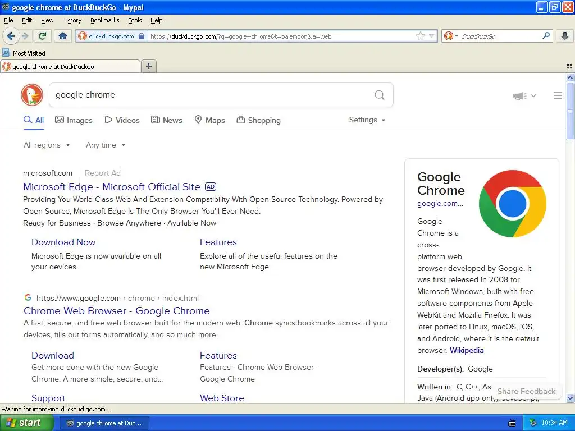575x431 pixels.
Task: Click the Share Feedback button
Action: [526, 391]
